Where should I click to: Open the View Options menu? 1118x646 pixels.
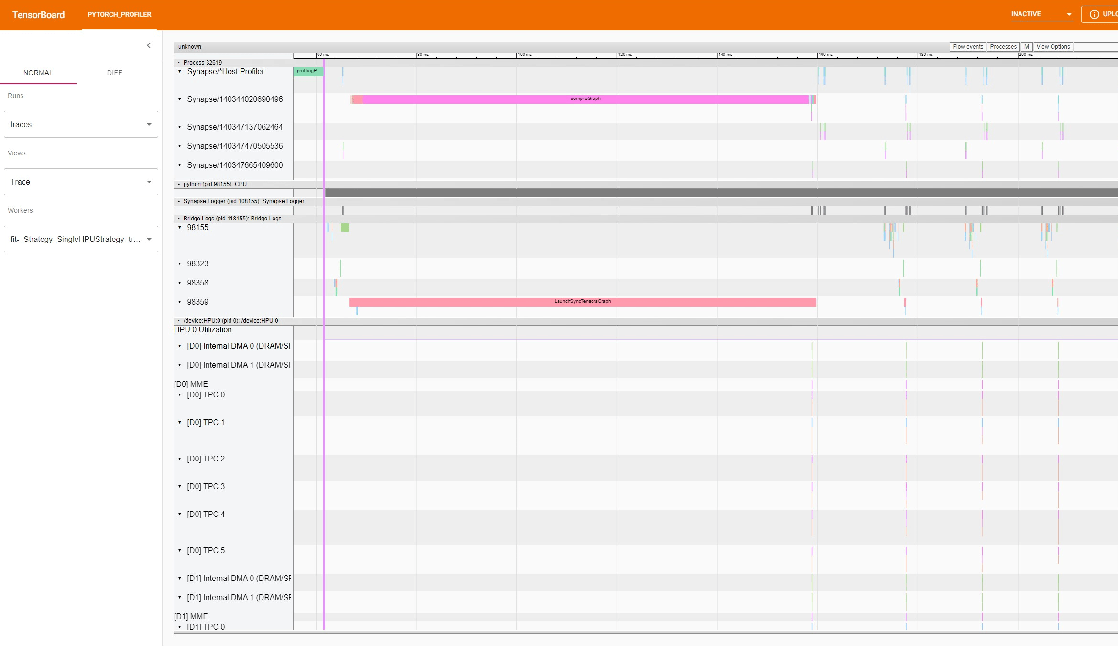click(1053, 47)
